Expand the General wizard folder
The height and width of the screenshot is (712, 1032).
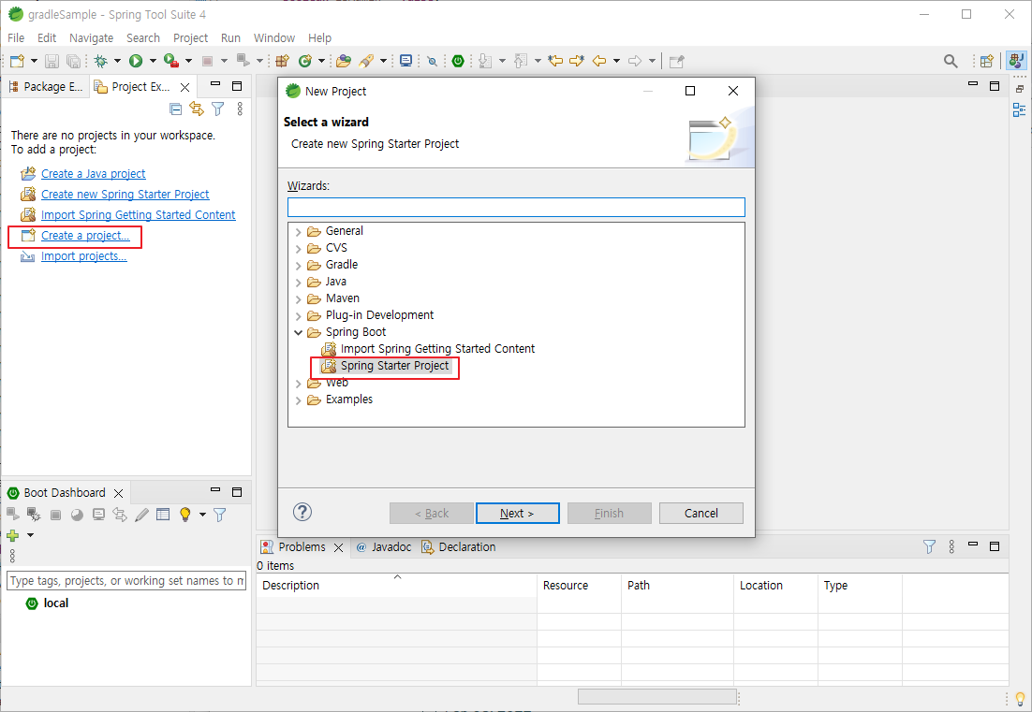(x=298, y=231)
